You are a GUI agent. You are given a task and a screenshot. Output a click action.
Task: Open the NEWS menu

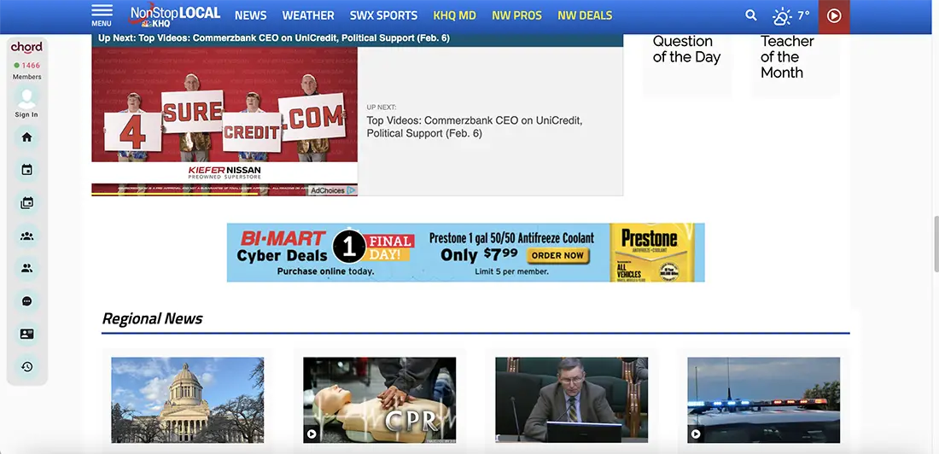click(250, 15)
